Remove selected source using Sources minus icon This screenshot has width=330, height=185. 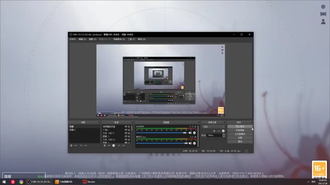pos(109,145)
